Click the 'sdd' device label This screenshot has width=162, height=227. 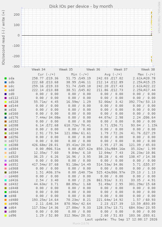(x=11, y=90)
